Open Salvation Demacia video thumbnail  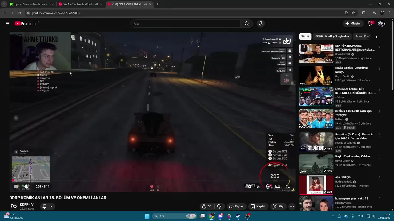pyautogui.click(x=316, y=142)
